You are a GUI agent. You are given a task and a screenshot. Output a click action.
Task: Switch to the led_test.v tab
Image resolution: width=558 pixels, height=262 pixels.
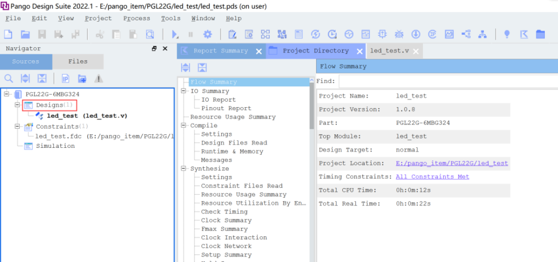pos(389,51)
